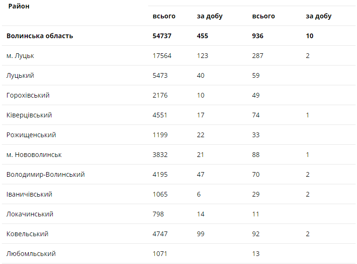Click the 1071 value for Любомльський
357x264 pixels.
click(x=160, y=254)
